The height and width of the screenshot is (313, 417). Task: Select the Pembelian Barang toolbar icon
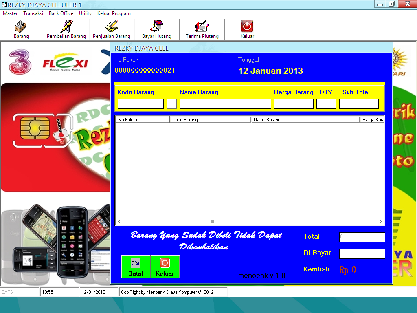coord(66,29)
